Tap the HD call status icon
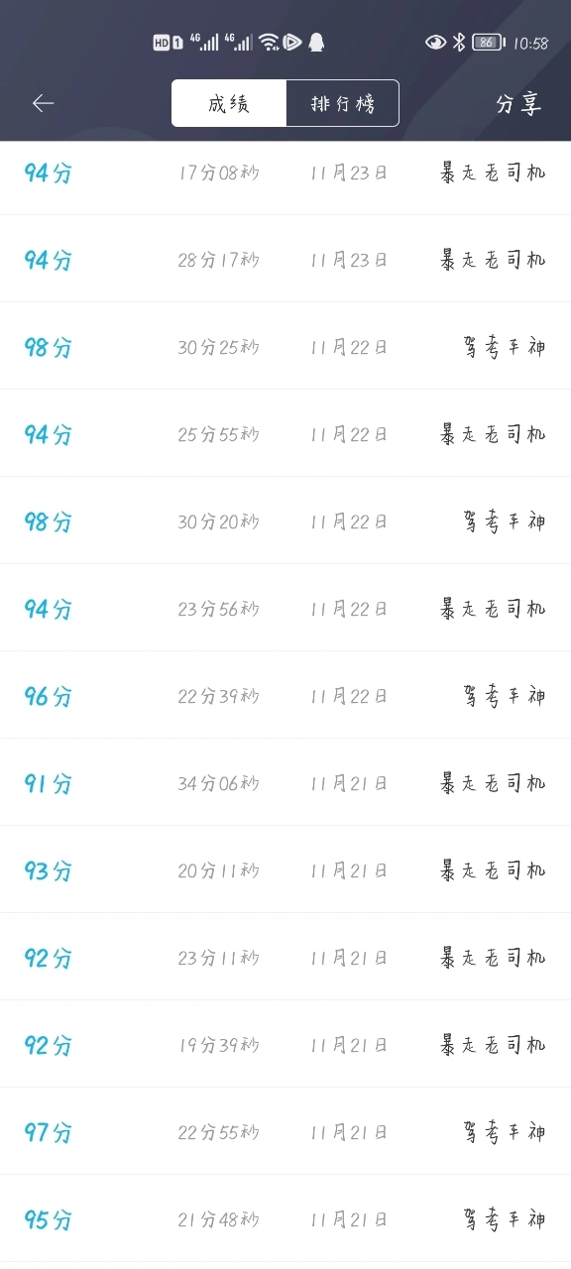Viewport: 571px width, 1269px height. coord(168,42)
